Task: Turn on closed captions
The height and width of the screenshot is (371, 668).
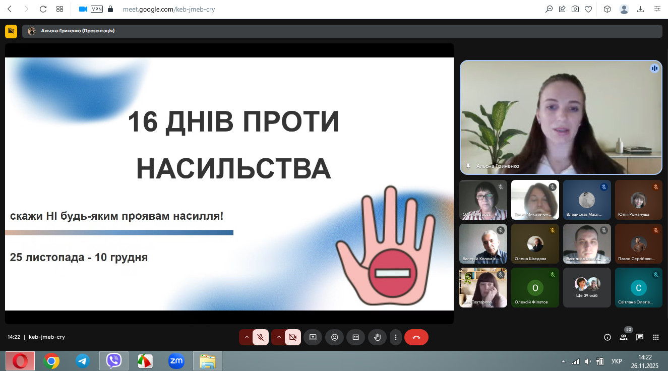Action: click(355, 337)
